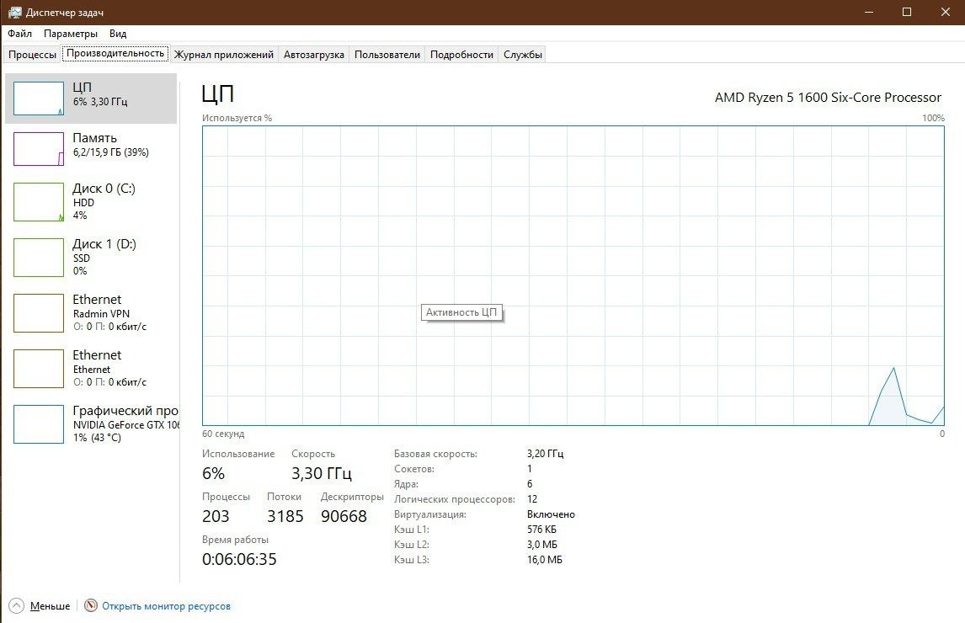The image size is (965, 623).
Task: Select Ethernet Radmin VPN graph thumbnail
Action: coord(39,312)
